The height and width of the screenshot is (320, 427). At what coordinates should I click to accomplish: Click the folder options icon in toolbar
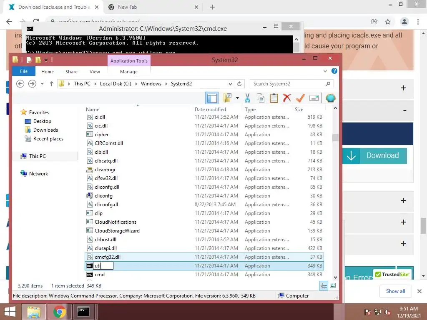227,98
